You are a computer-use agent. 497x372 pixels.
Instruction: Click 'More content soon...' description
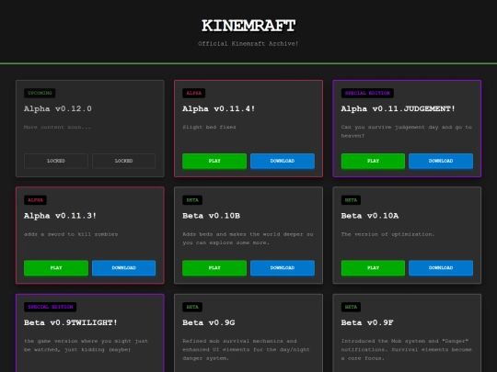coord(57,127)
